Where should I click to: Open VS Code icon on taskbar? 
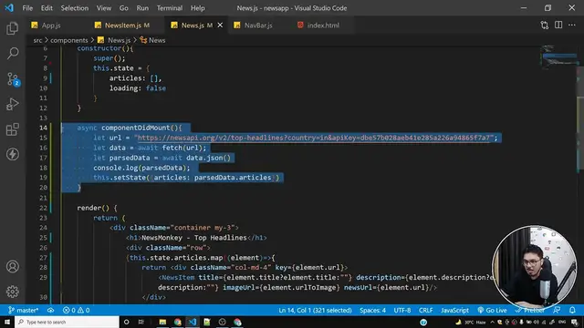[x=193, y=322]
